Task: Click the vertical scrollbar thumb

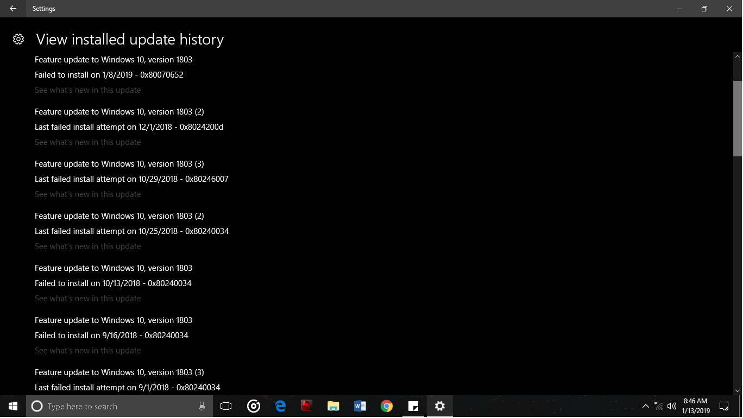Action: click(x=738, y=118)
